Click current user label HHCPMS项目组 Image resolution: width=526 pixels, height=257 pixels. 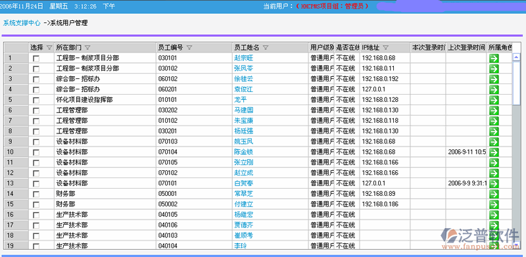pos(332,7)
